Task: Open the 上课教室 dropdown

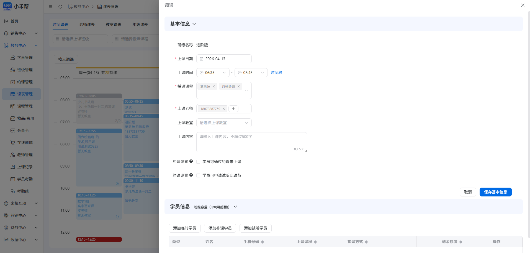Action: coord(224,123)
